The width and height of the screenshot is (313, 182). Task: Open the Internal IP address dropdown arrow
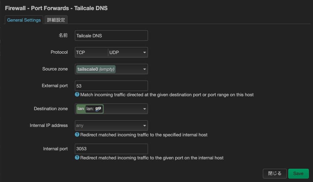pyautogui.click(x=144, y=126)
